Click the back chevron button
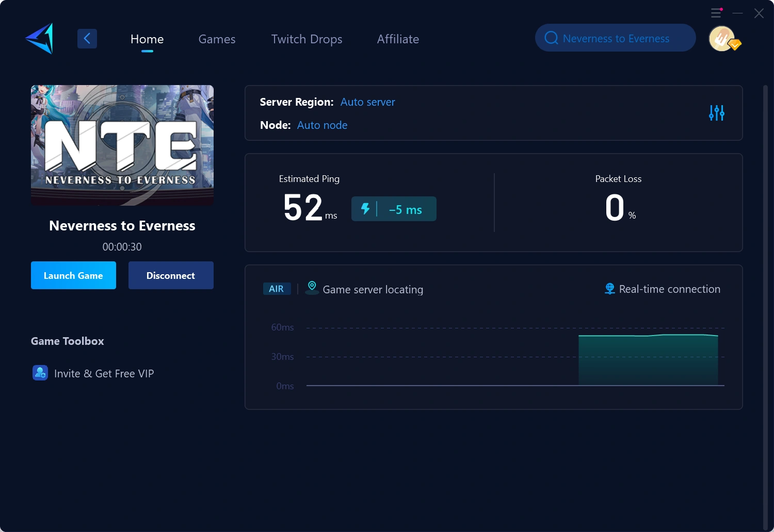The width and height of the screenshot is (774, 532). (x=87, y=38)
